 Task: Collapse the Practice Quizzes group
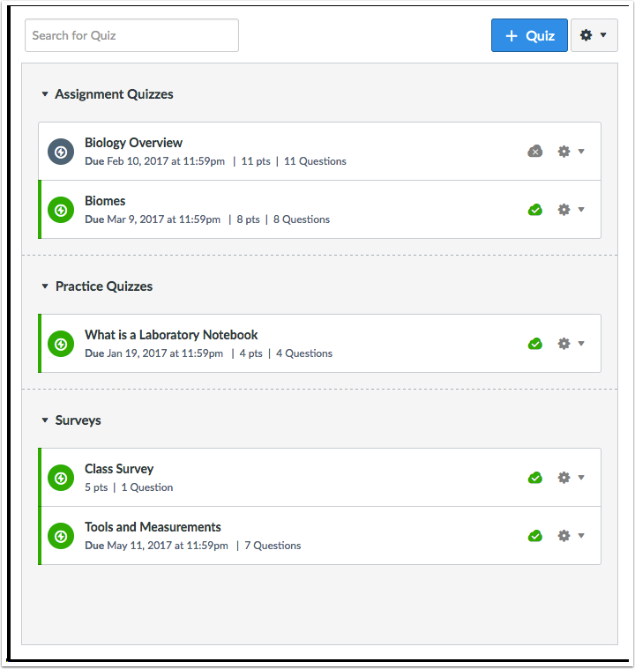(45, 286)
